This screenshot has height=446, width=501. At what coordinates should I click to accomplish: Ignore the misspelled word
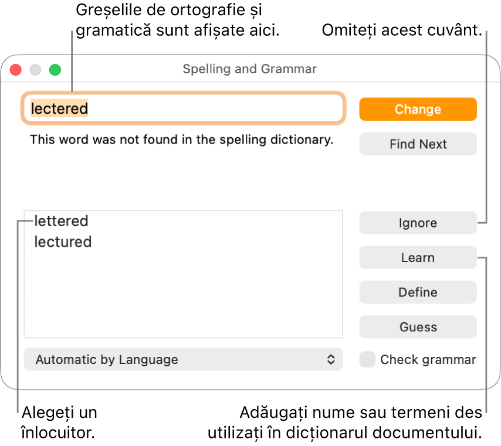(x=418, y=223)
